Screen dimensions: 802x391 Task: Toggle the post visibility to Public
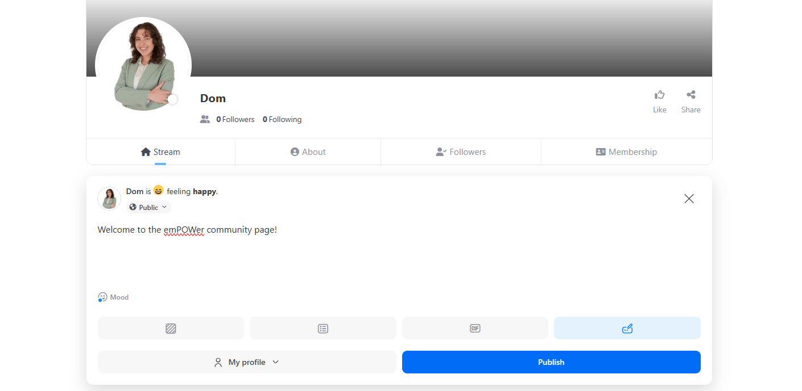(x=147, y=207)
